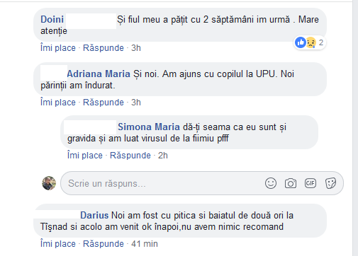Like Doini's comment with 'Îmi place'
Viewport: 358px width, 256px height.
tap(58, 48)
